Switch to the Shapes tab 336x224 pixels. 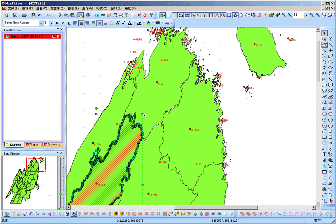32,145
